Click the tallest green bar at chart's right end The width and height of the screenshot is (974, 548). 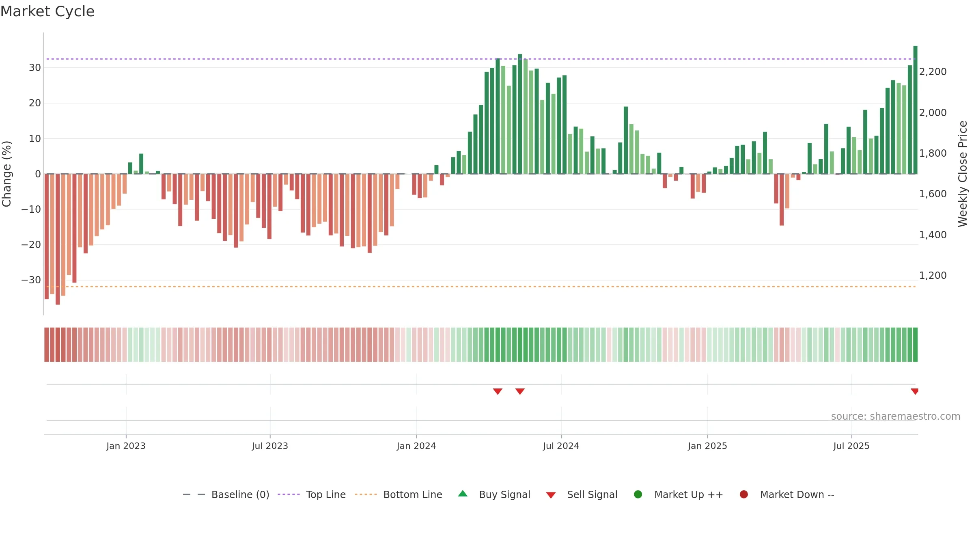[915, 110]
